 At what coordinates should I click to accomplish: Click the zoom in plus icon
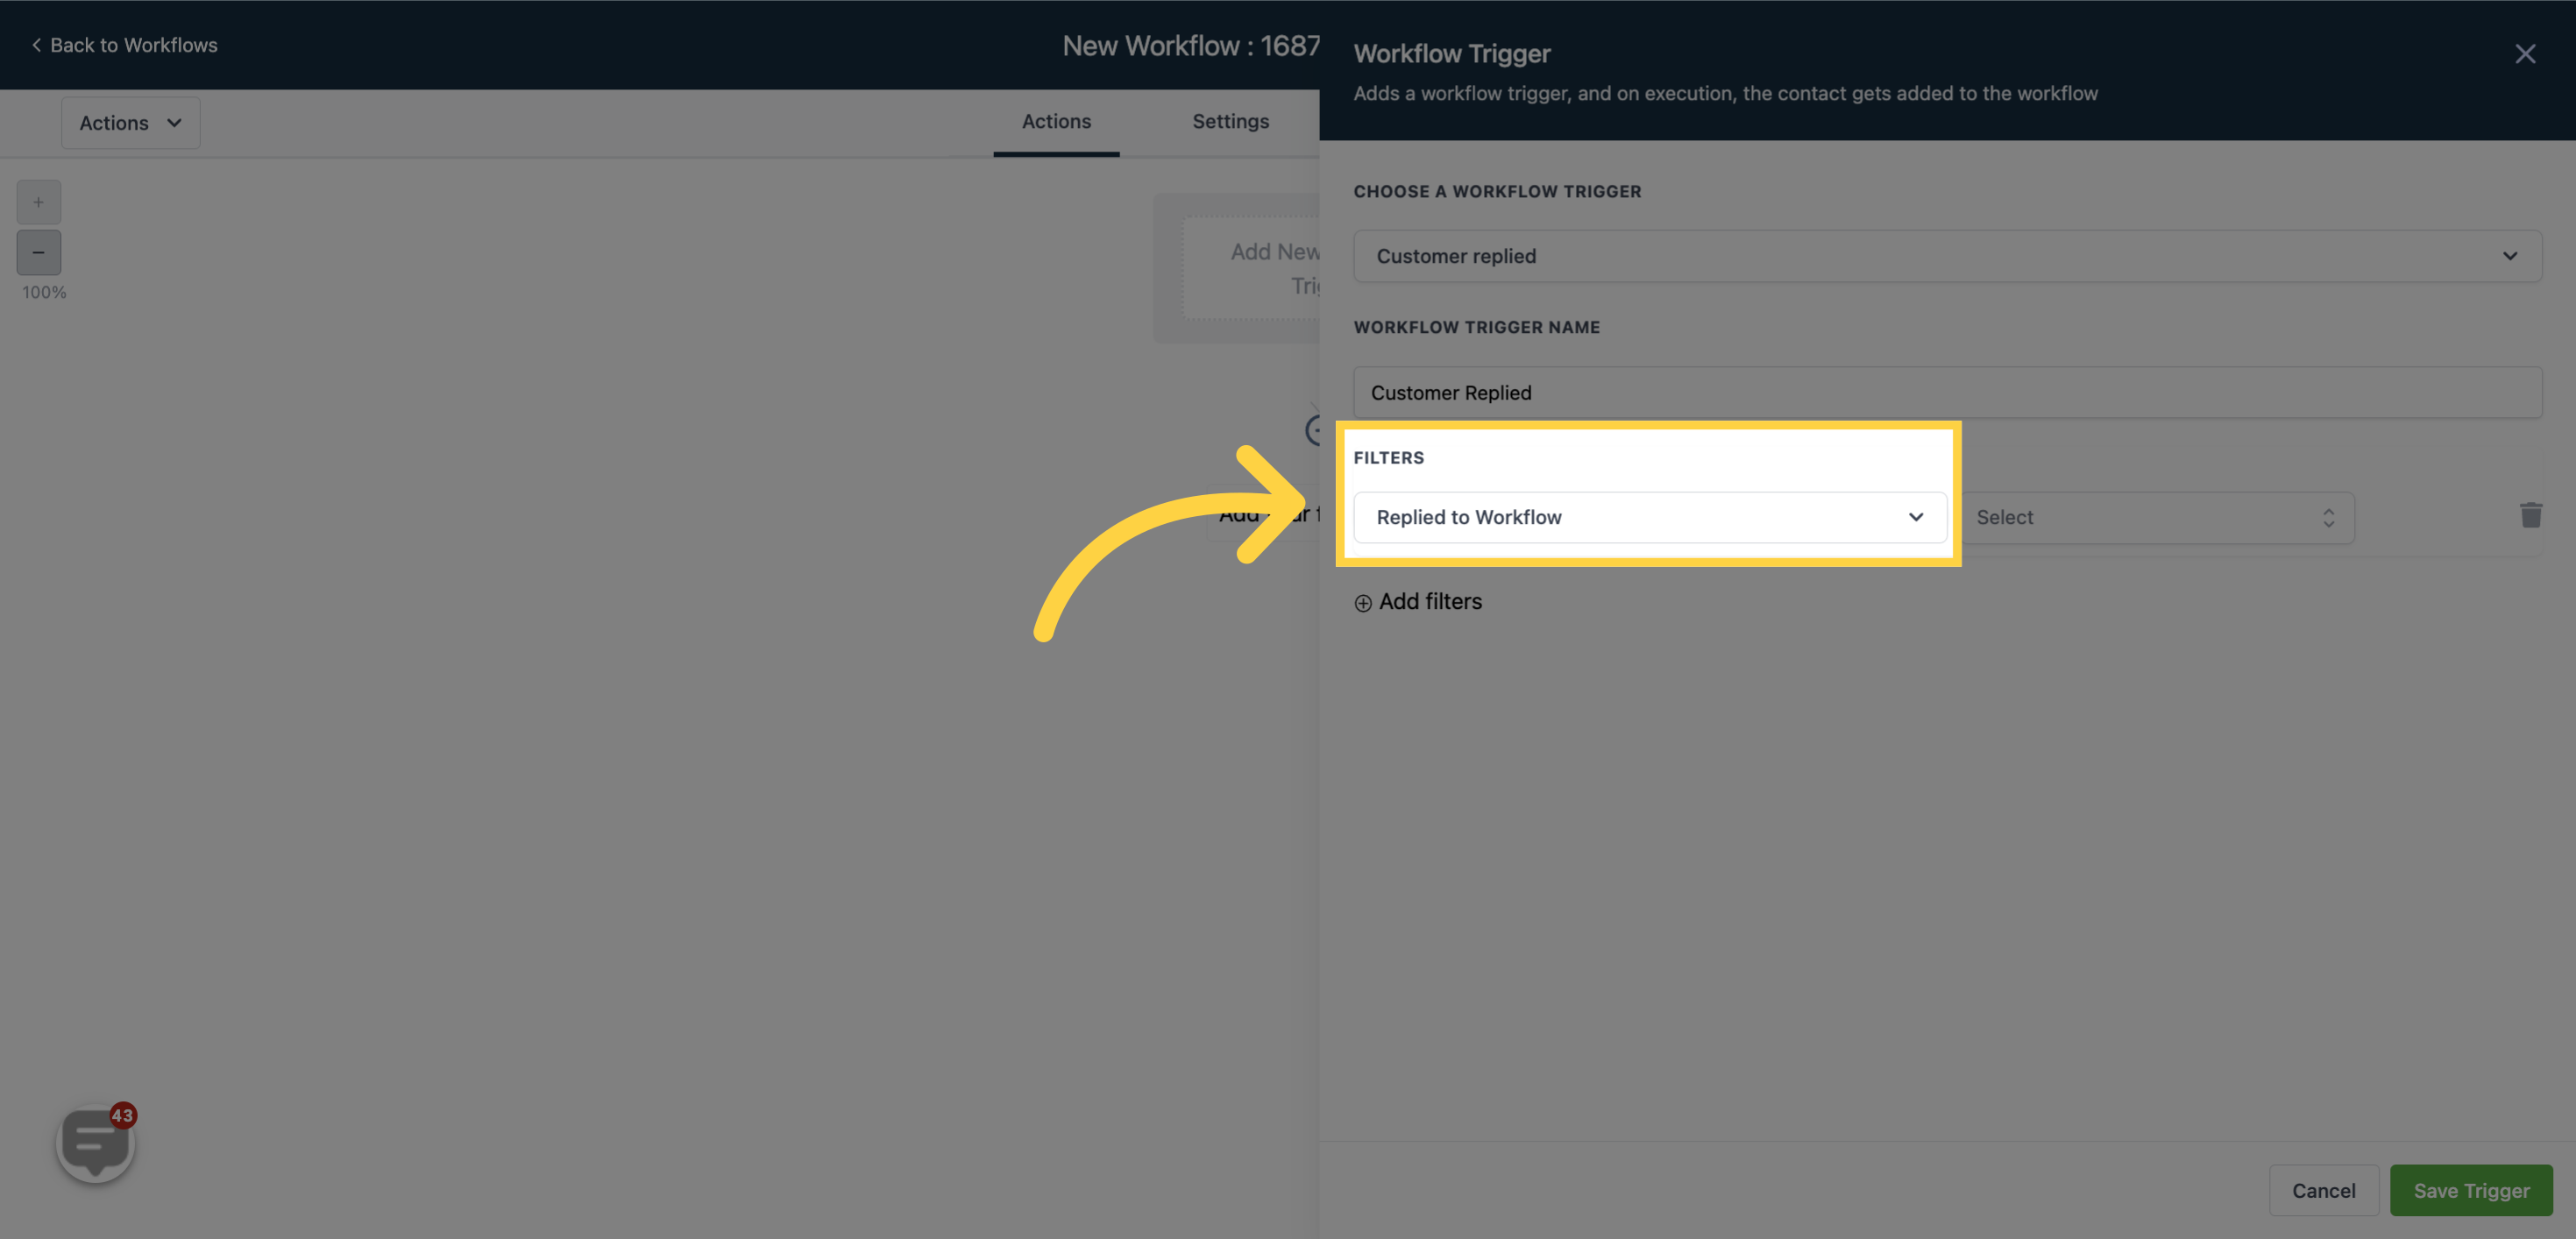tap(36, 202)
